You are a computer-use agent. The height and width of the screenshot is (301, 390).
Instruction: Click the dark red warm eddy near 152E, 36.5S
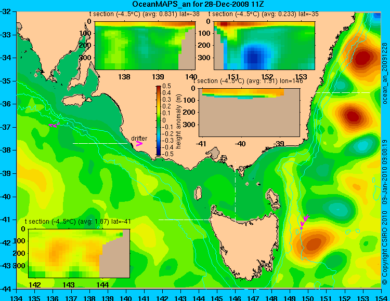(352, 115)
